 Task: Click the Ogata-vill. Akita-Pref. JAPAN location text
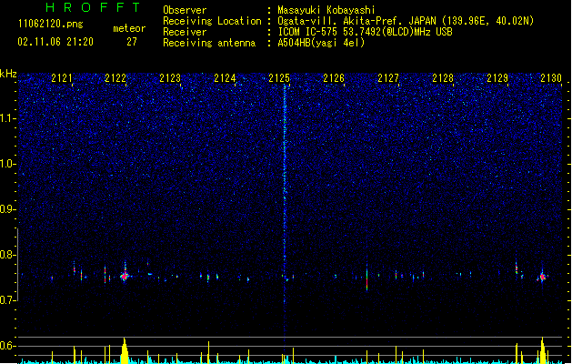406,21
